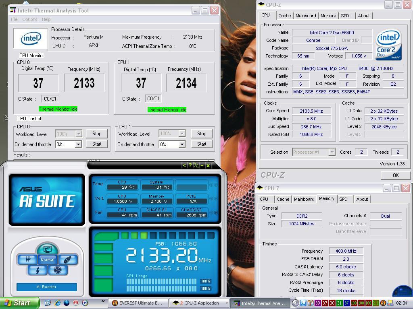The image size is (413, 309).
Task: Click the first CPU Usage 100% bar in AI Suite
Action: coord(161,281)
